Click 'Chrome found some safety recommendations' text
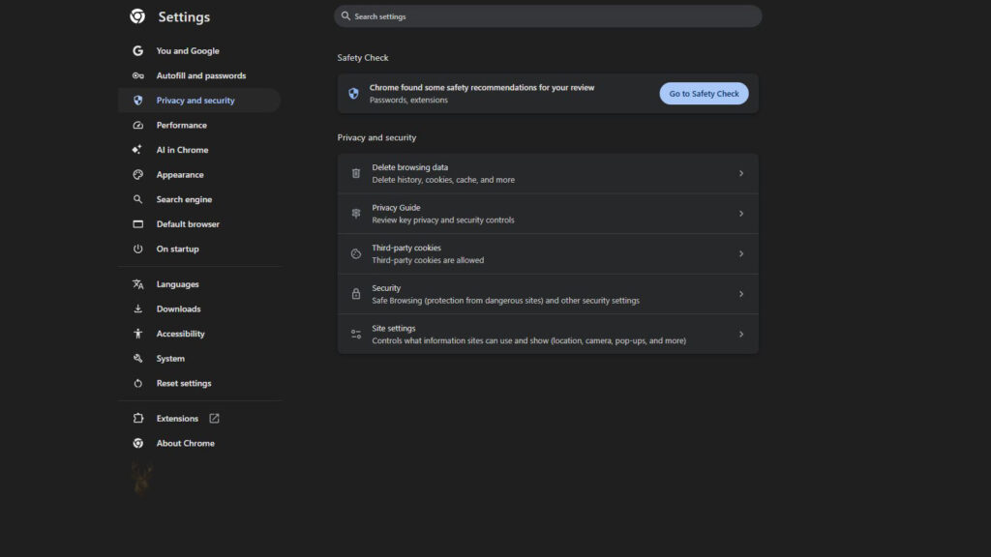The image size is (991, 557). coord(482,88)
